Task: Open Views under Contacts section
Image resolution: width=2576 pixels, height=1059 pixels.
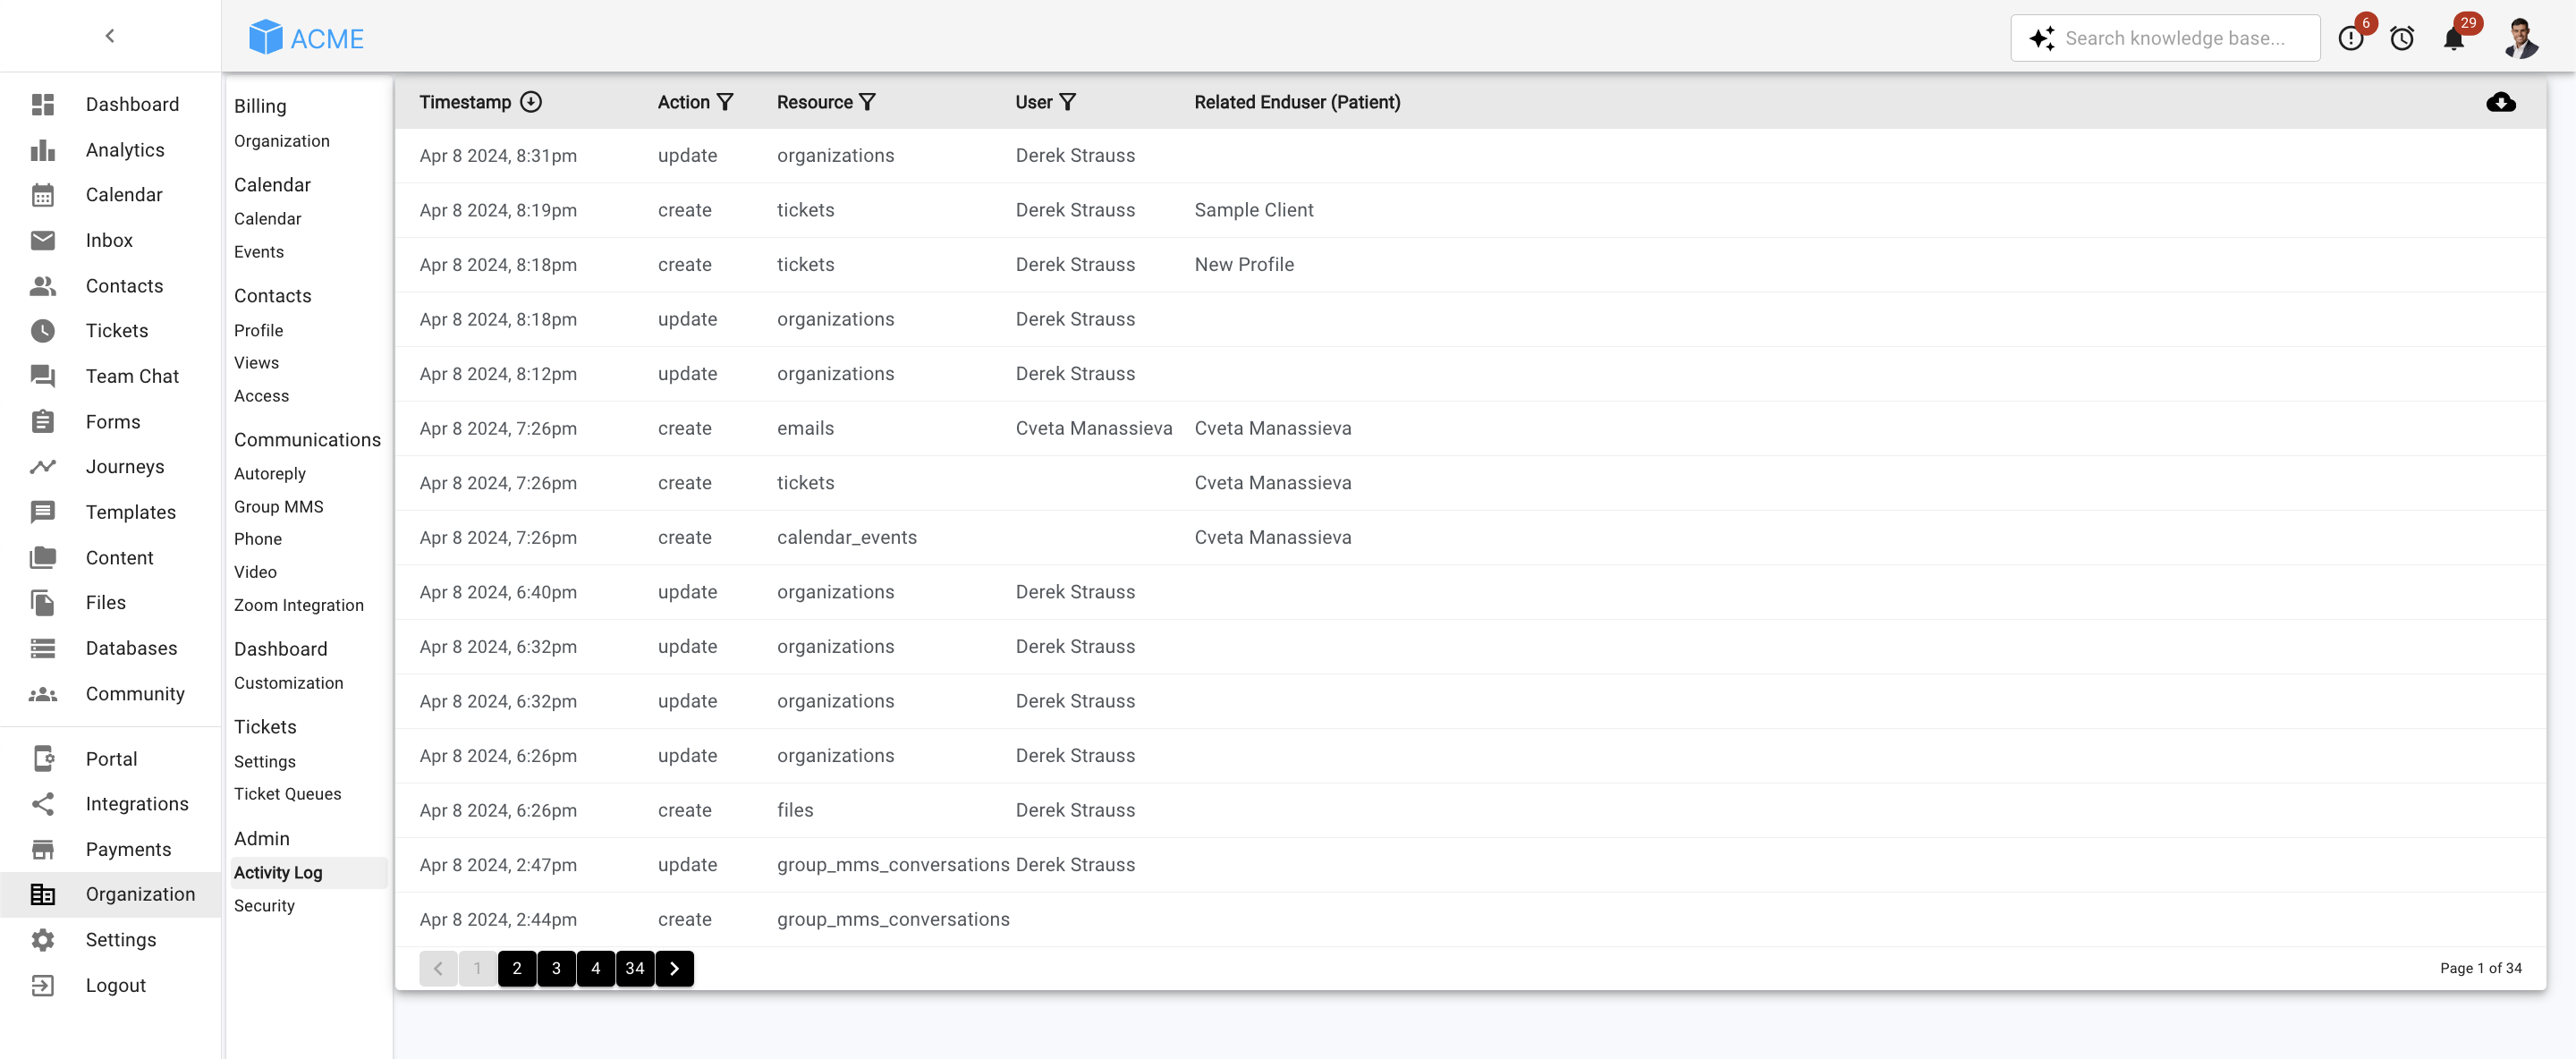Action: (257, 363)
